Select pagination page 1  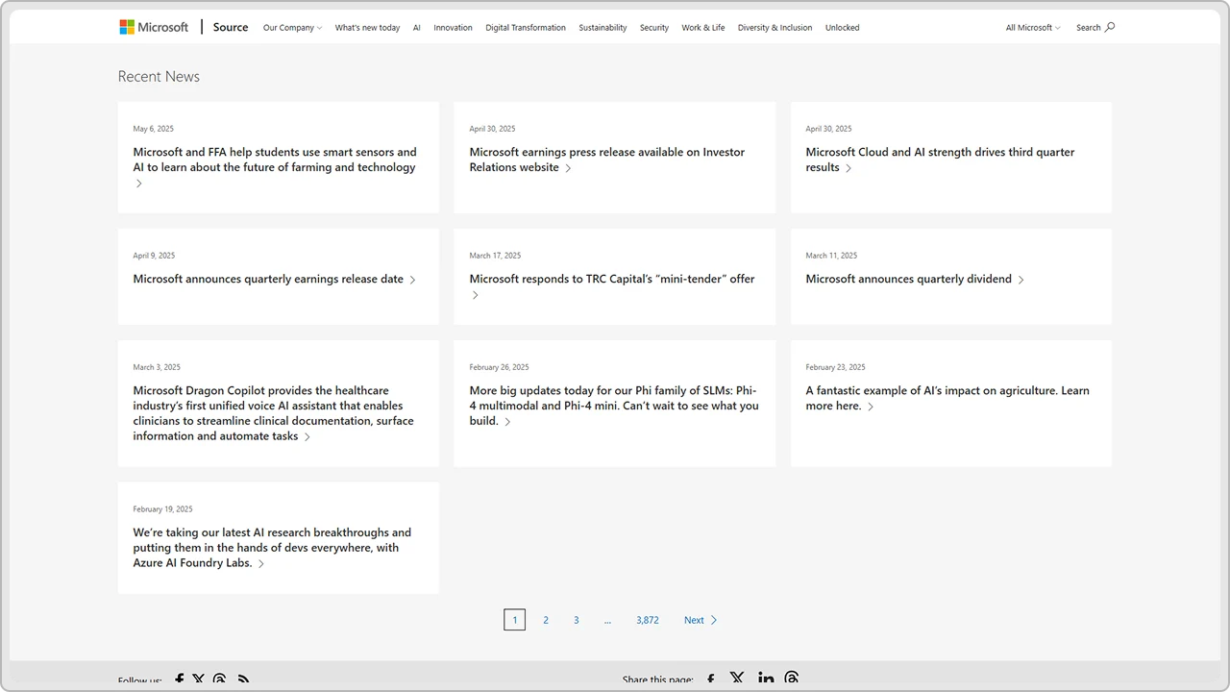[x=514, y=620]
